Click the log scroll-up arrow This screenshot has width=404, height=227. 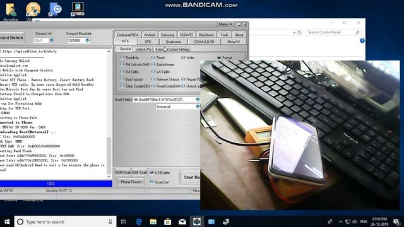pos(109,52)
